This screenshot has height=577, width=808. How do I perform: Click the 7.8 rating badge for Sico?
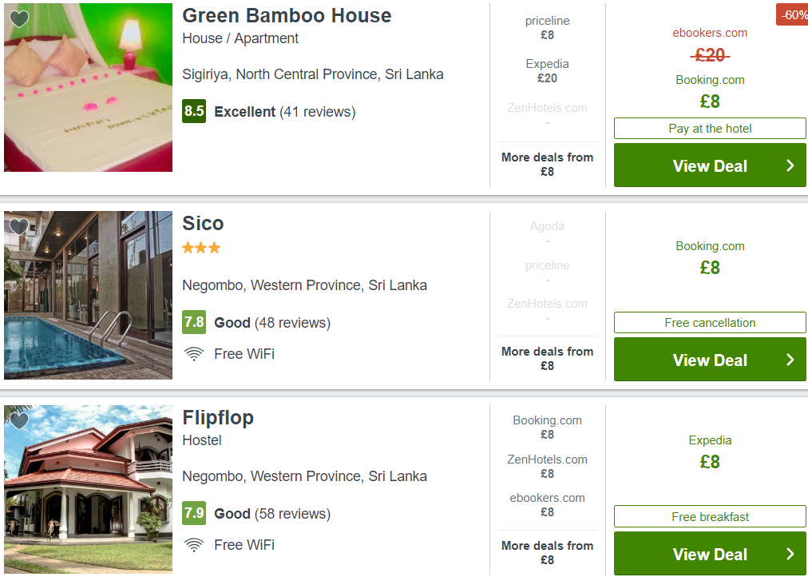pos(194,322)
